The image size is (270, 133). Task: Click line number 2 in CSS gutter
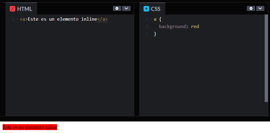(147, 27)
